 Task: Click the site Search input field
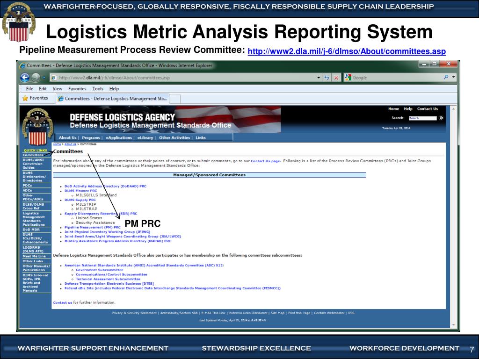423,118
